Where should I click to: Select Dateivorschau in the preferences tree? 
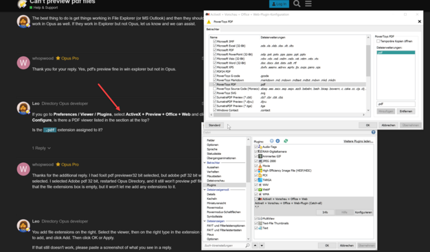click(216, 181)
